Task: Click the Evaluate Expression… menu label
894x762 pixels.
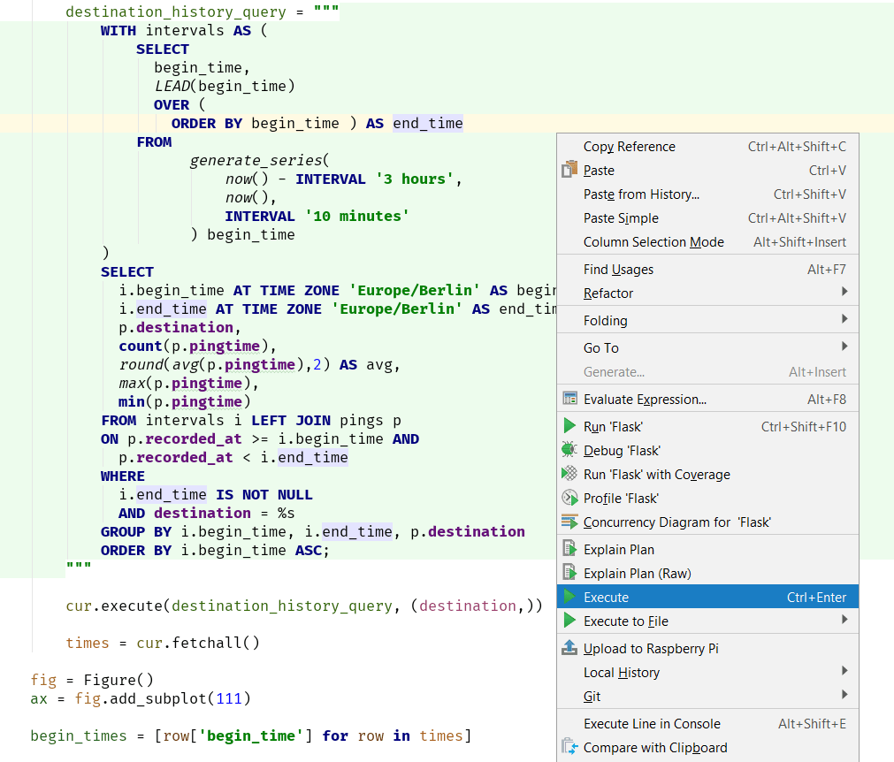Action: click(645, 400)
